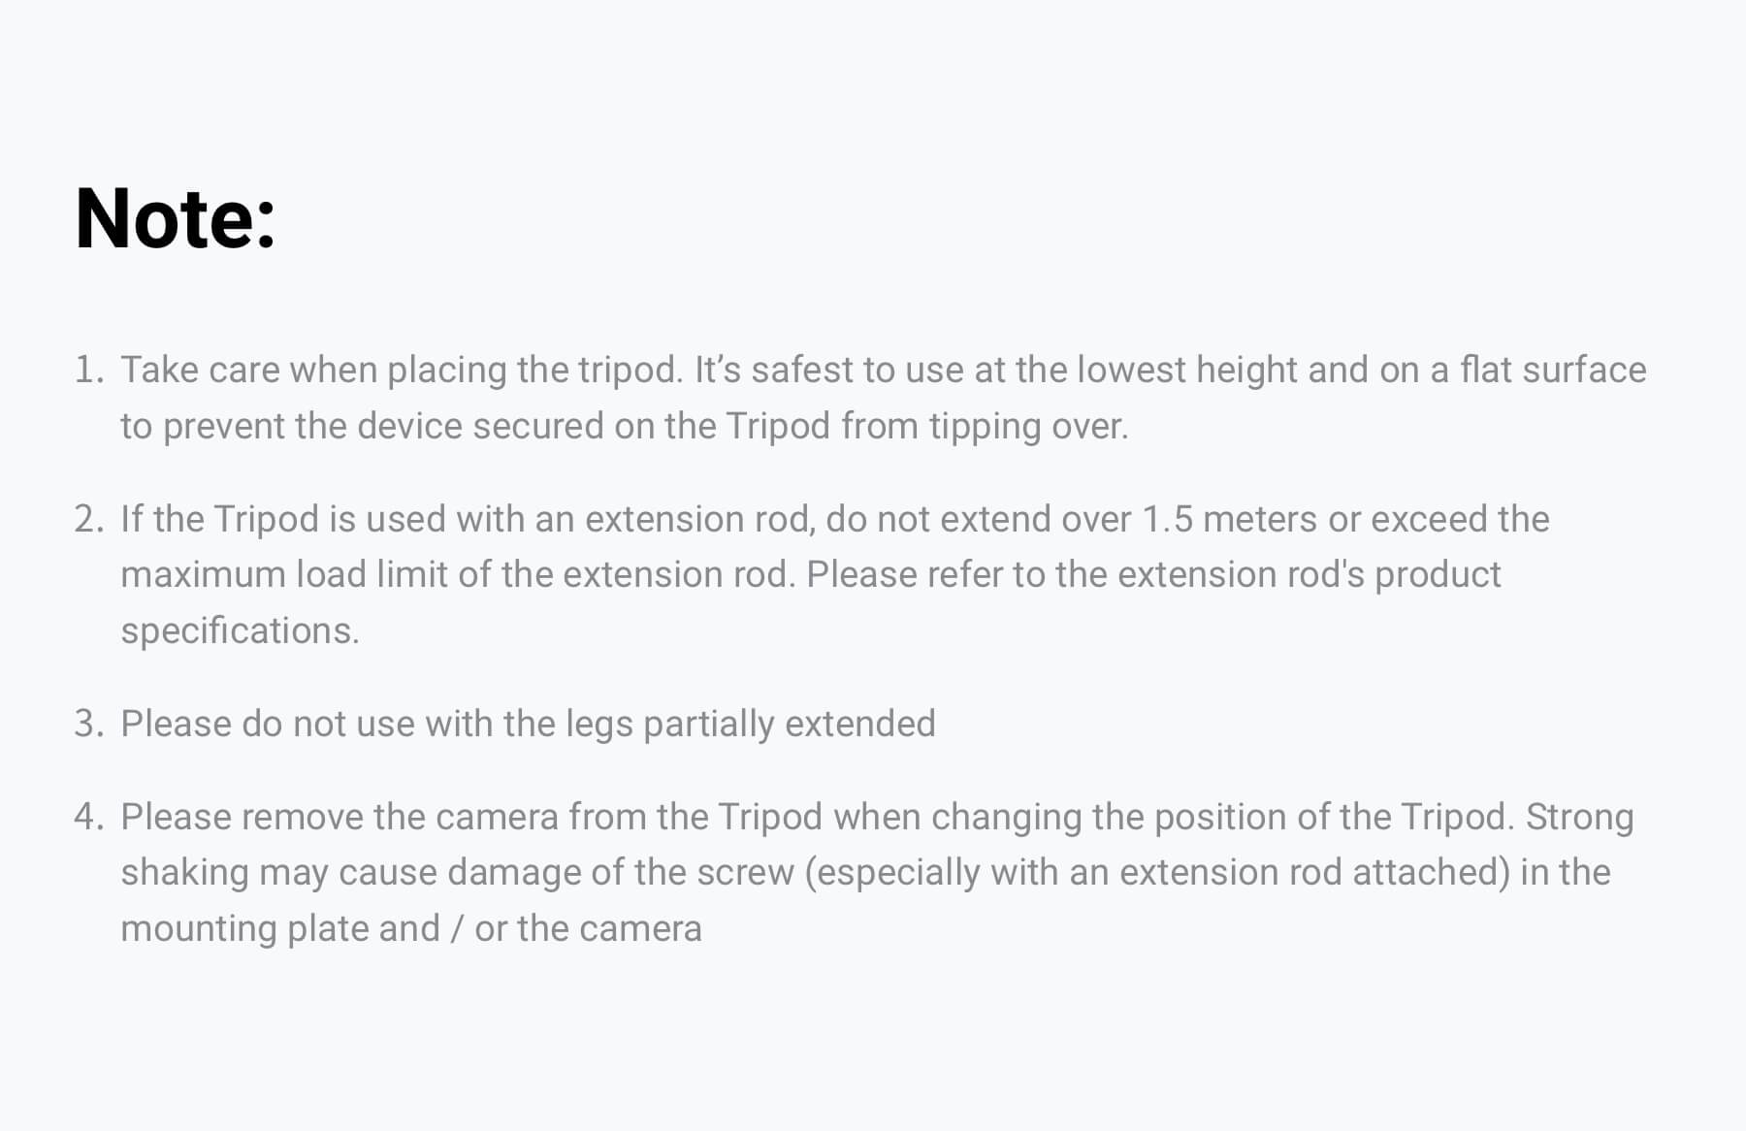The image size is (1746, 1131).
Task: Click the parenthetical word "especially"
Action: pos(897,872)
